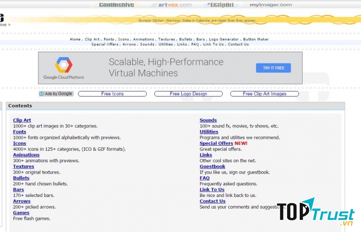Click the CoolArchive logo at top
The image size is (361, 232).
(x=117, y=5)
